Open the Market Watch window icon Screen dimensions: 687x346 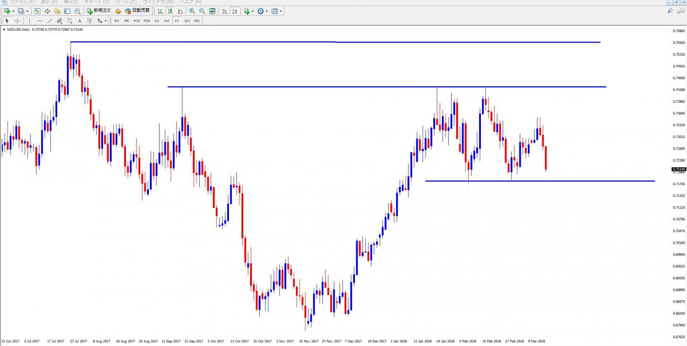pyautogui.click(x=37, y=11)
